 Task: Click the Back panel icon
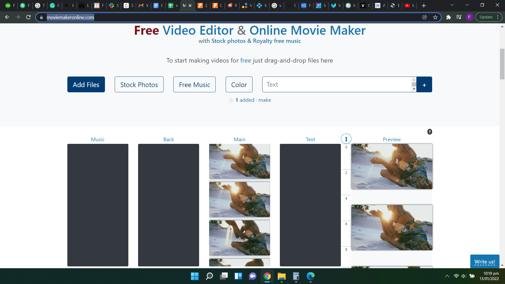click(169, 139)
